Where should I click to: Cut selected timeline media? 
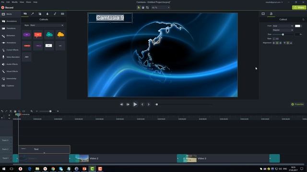coord(11,111)
